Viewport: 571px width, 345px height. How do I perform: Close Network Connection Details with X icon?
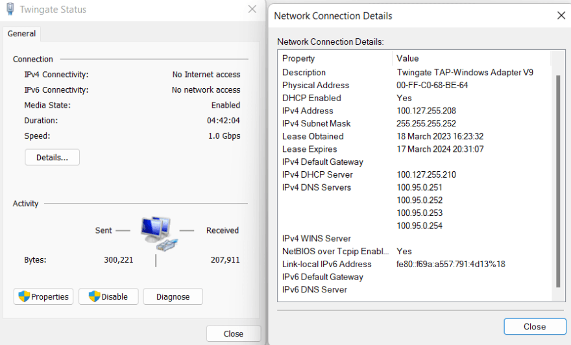[x=561, y=16]
